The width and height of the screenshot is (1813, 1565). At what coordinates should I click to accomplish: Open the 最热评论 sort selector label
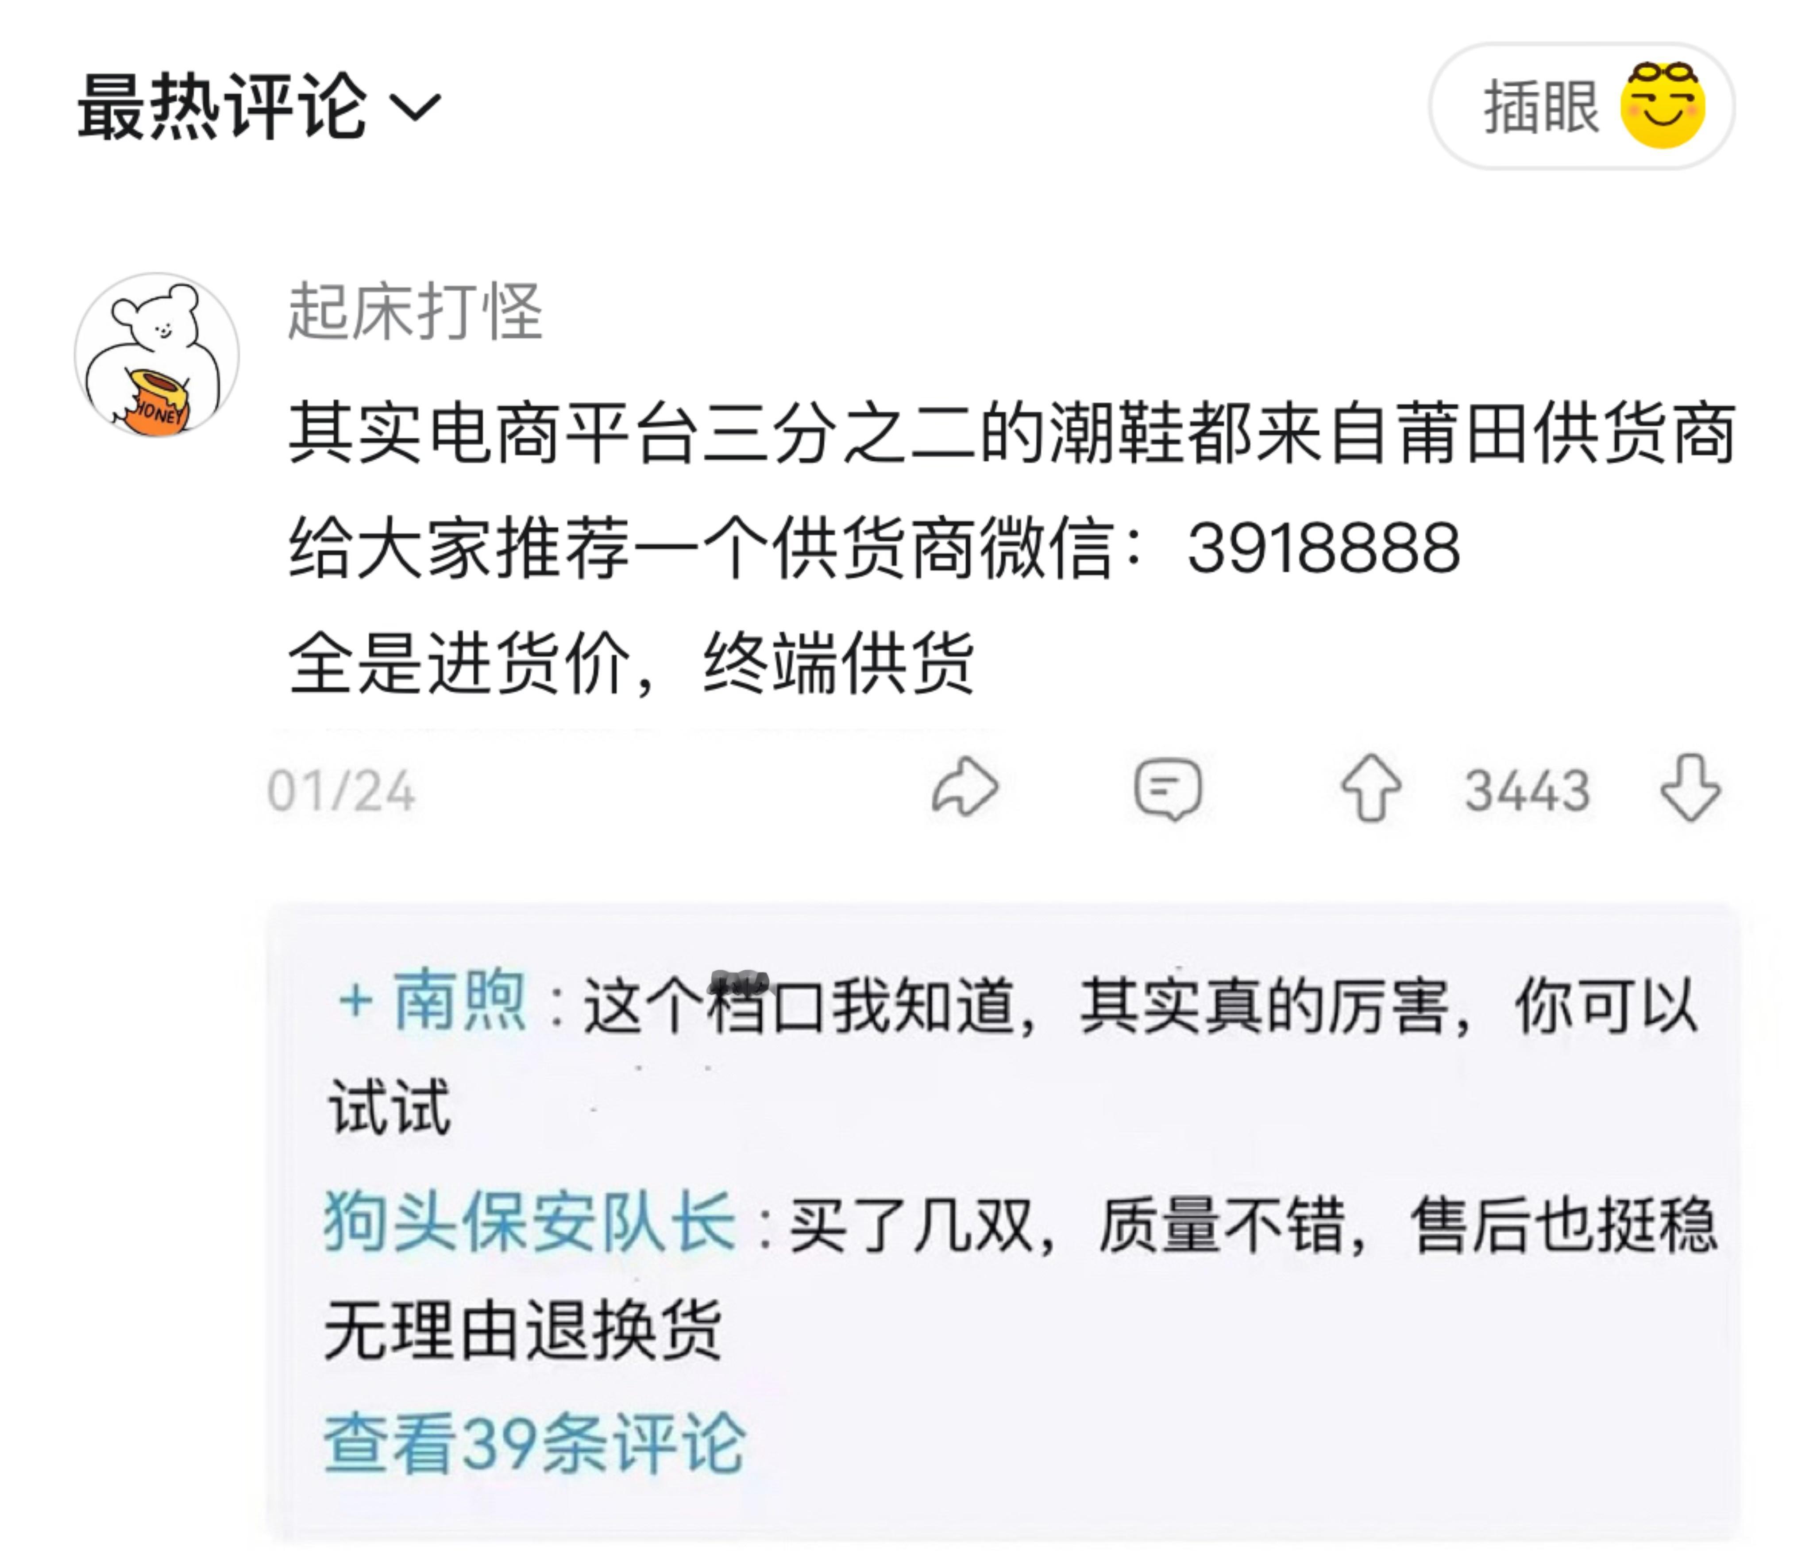pos(222,107)
